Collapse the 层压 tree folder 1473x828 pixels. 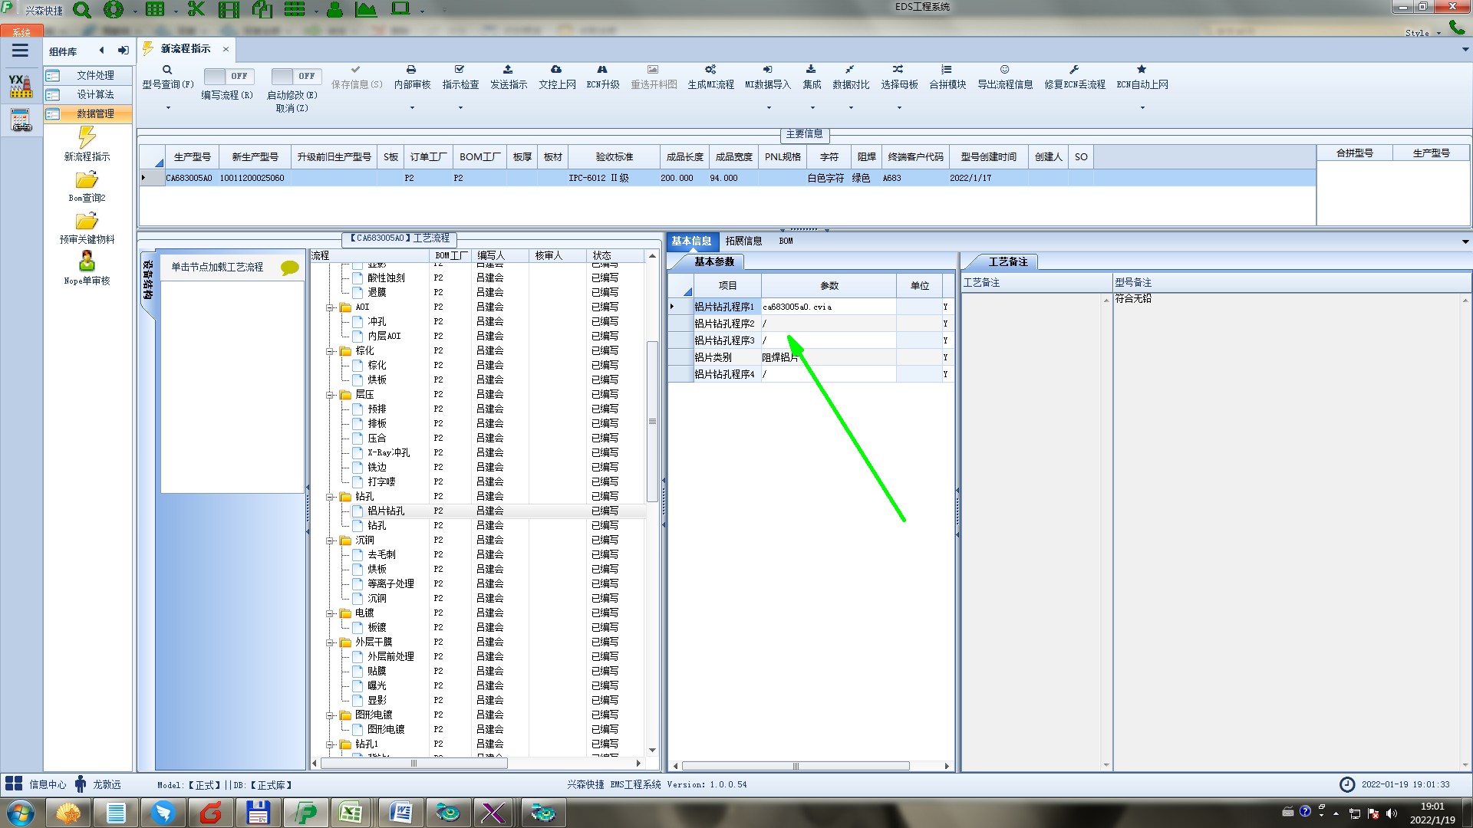[330, 395]
